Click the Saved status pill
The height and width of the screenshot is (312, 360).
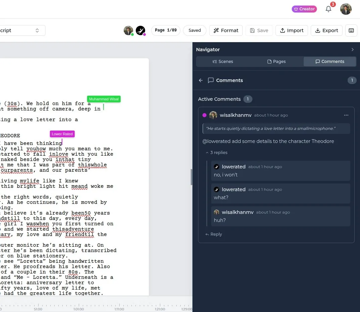click(195, 30)
